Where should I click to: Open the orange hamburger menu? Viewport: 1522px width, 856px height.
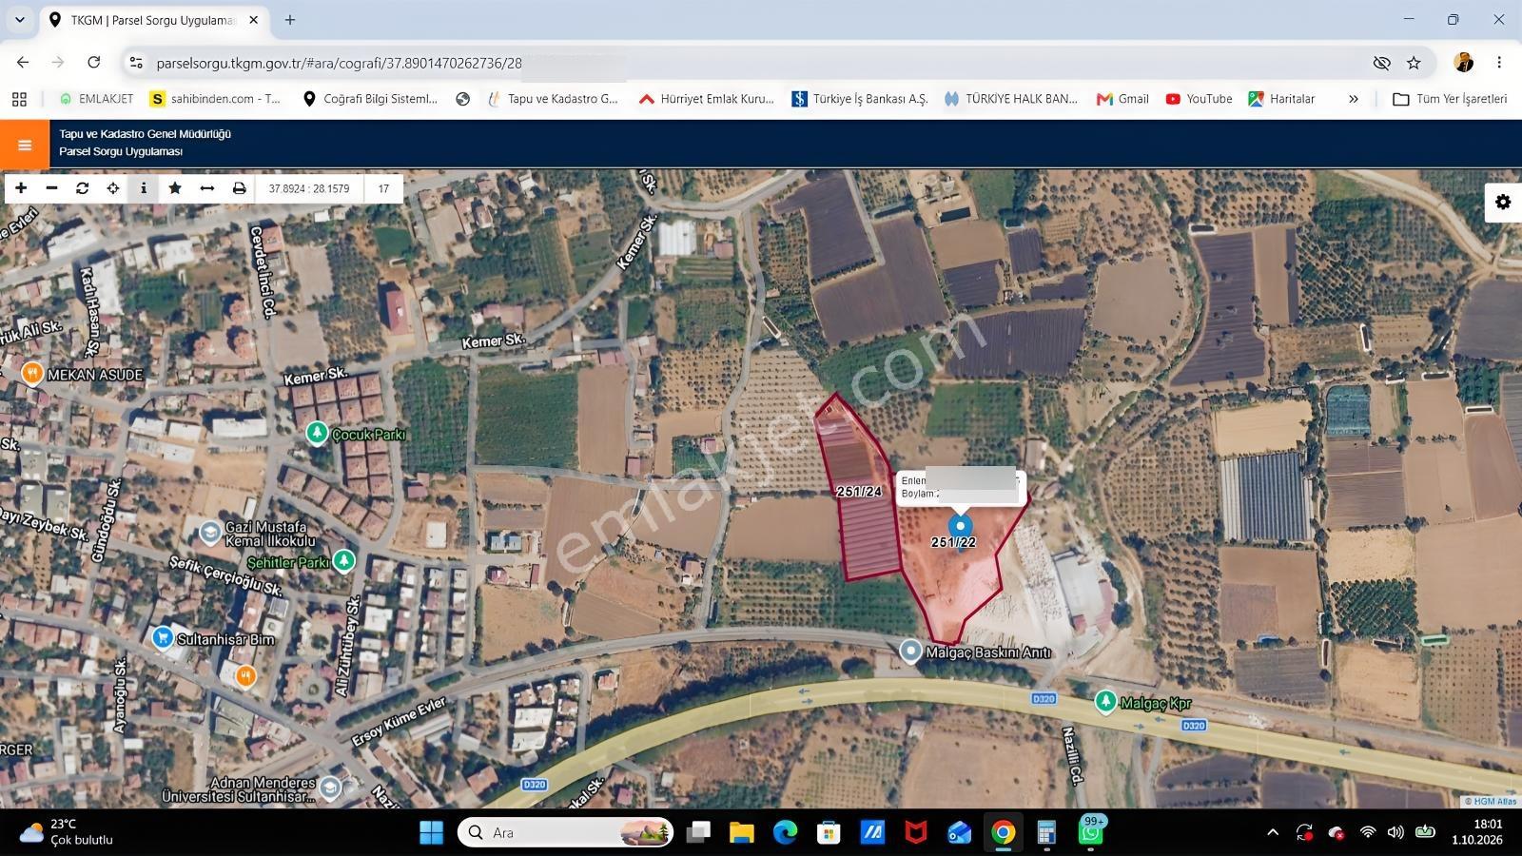point(25,145)
